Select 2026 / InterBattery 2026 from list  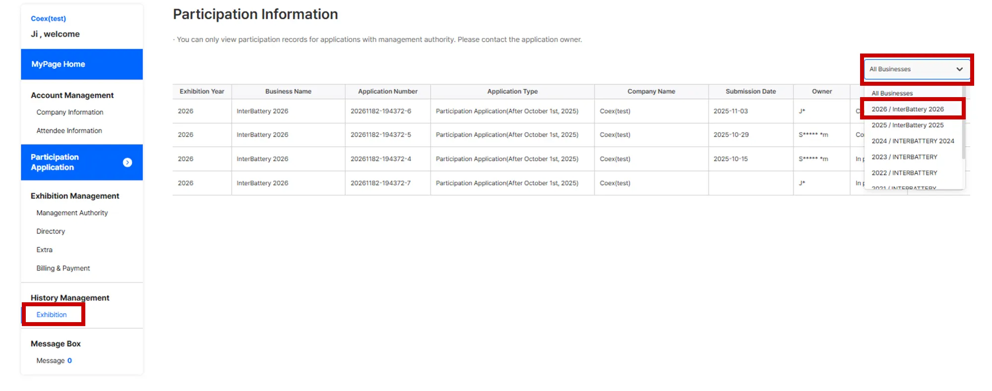coord(907,109)
